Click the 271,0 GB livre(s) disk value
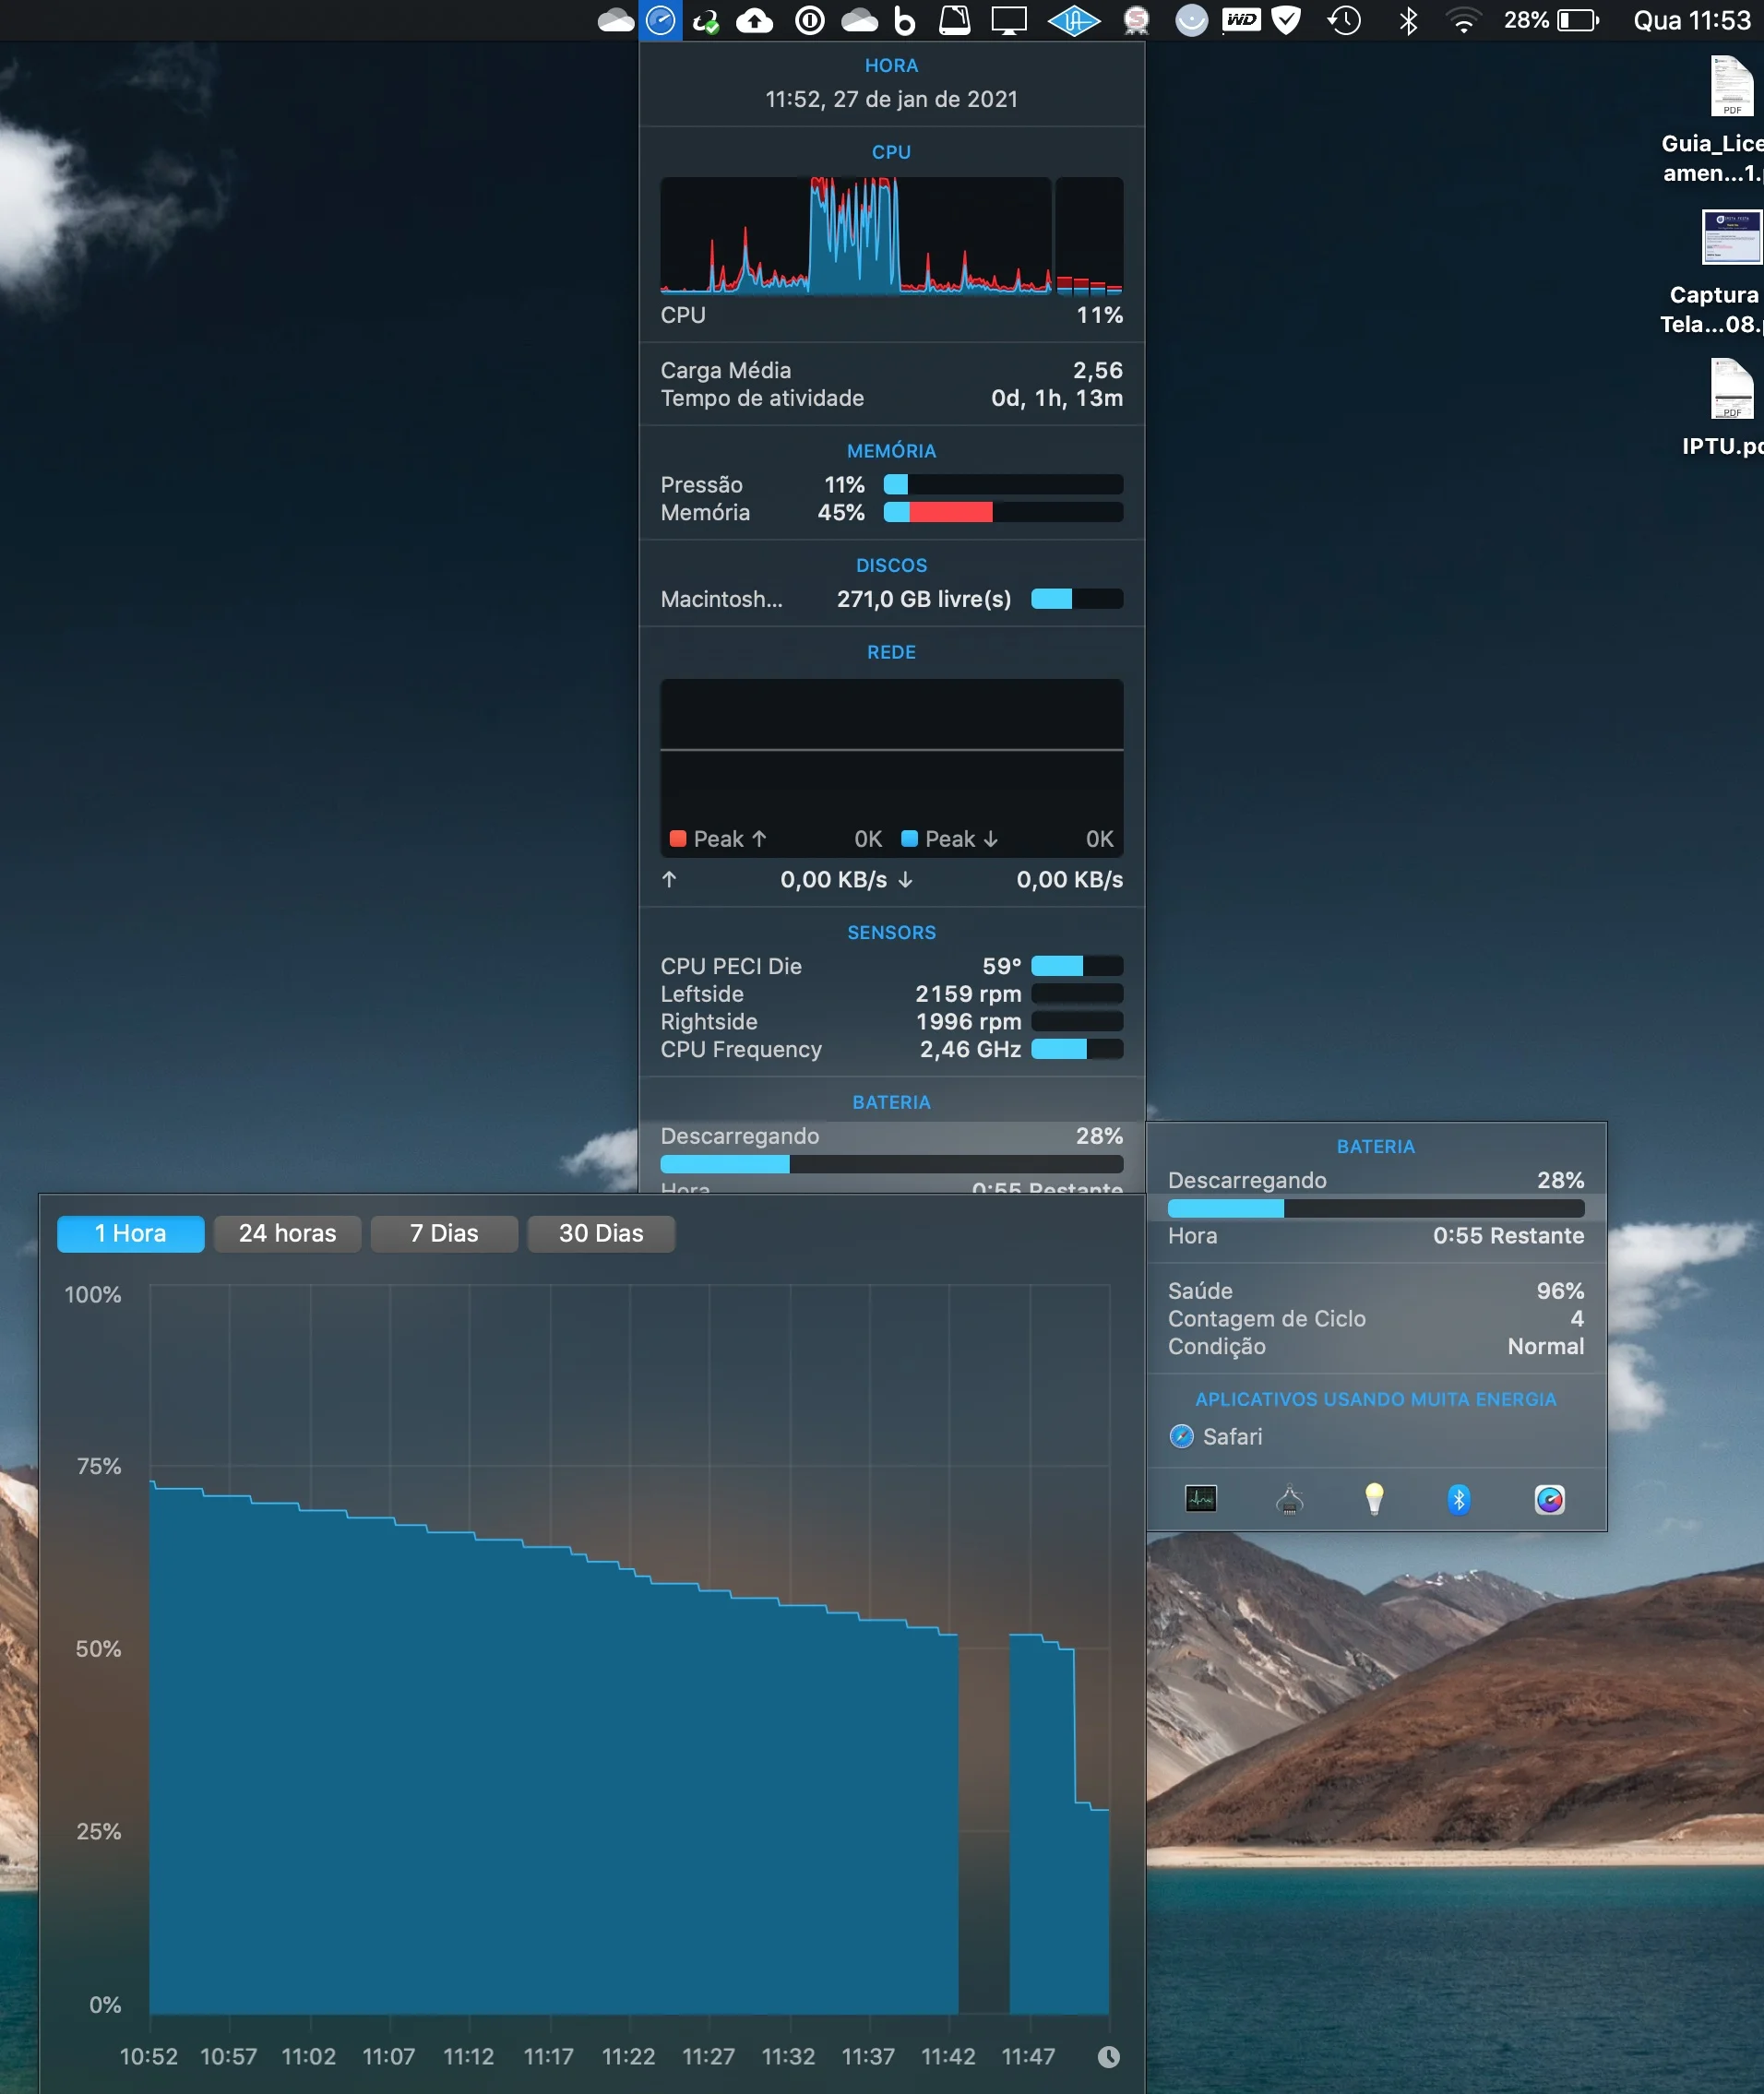Screen dimensions: 1764x2094 click(924, 599)
